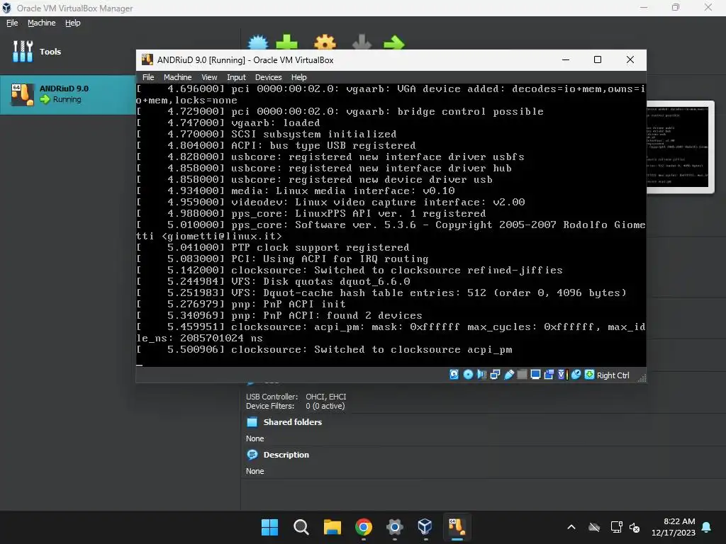The image size is (726, 544).
Task: Click the recording indicator in VM status bar
Action: click(x=549, y=375)
